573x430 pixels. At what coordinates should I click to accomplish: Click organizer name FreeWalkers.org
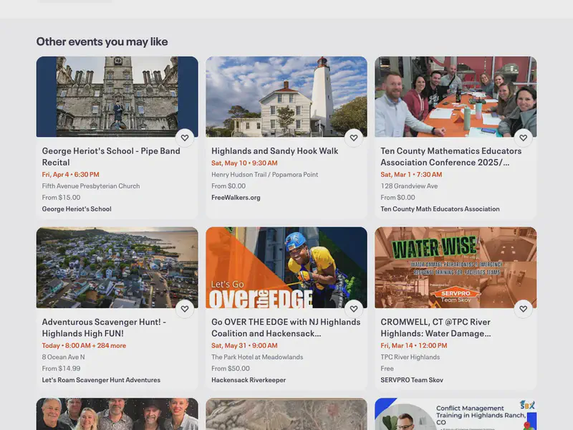[x=236, y=198]
